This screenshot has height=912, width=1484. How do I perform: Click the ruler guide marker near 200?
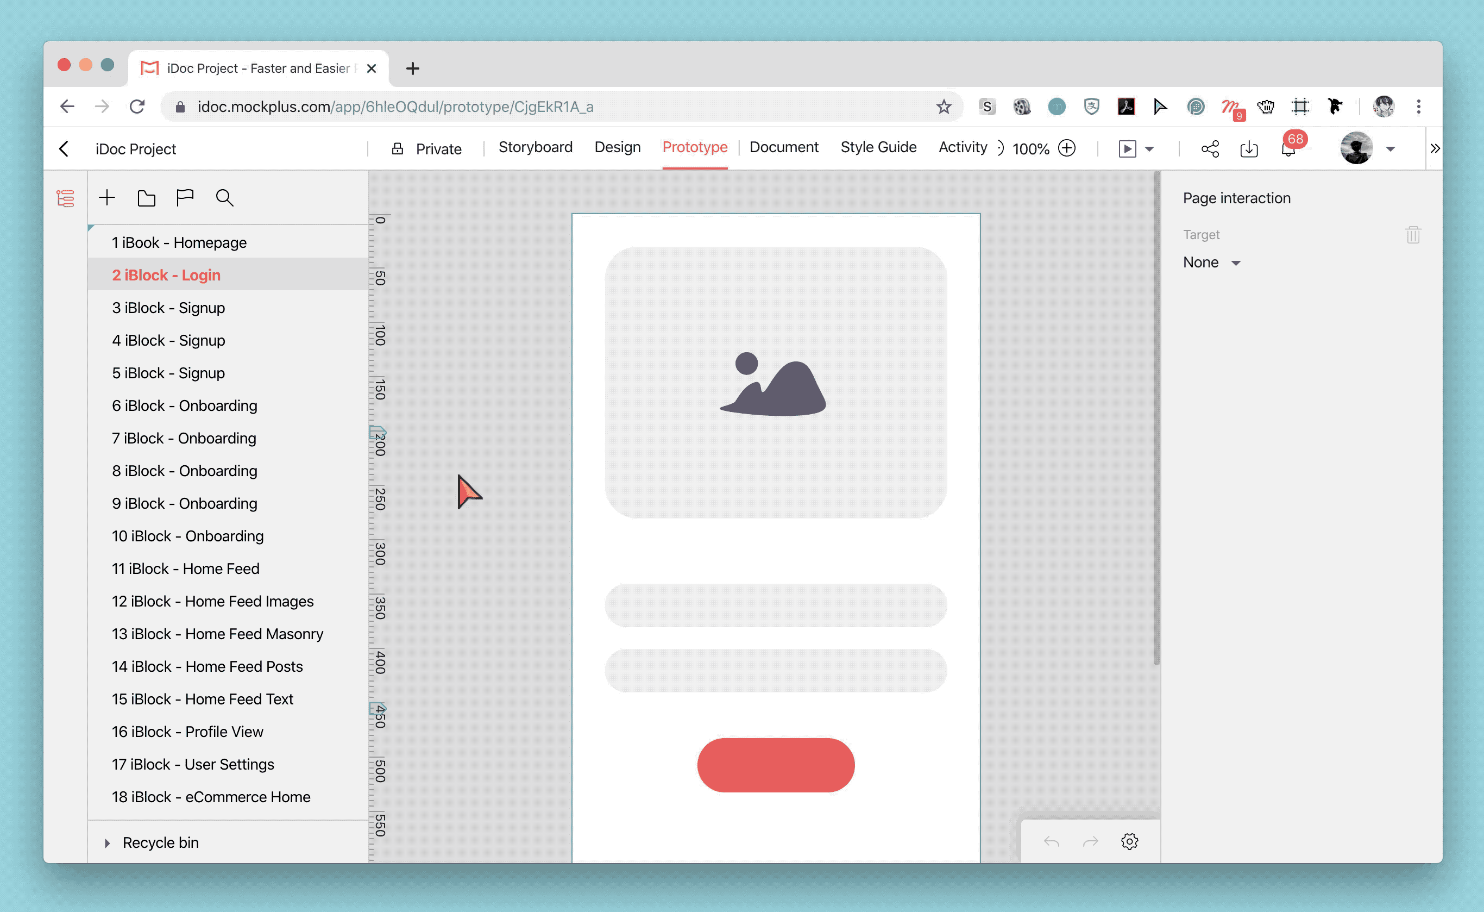tap(378, 432)
